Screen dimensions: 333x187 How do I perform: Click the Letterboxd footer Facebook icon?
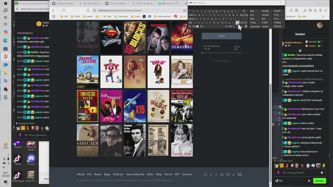point(228,175)
